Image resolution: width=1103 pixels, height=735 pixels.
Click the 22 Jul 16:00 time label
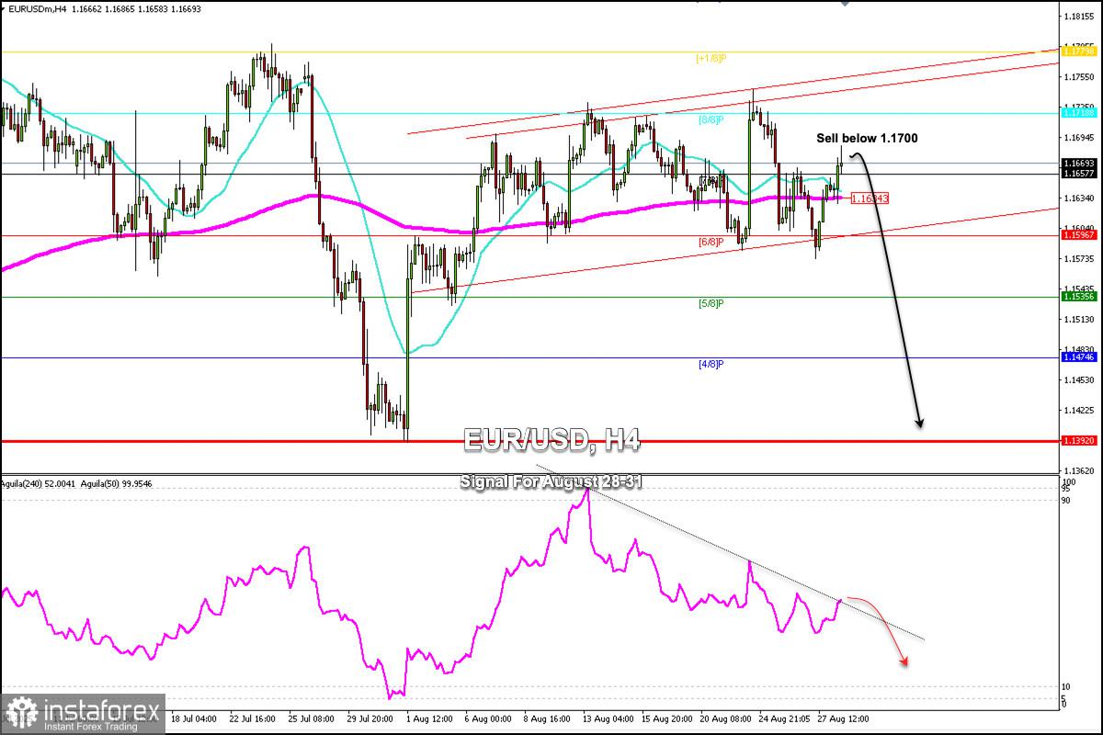253,719
